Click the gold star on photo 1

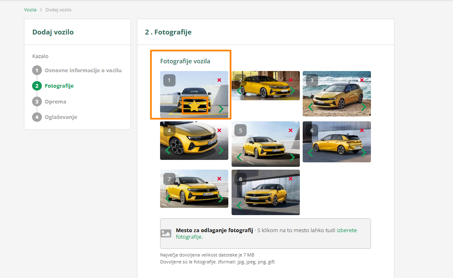(195, 107)
